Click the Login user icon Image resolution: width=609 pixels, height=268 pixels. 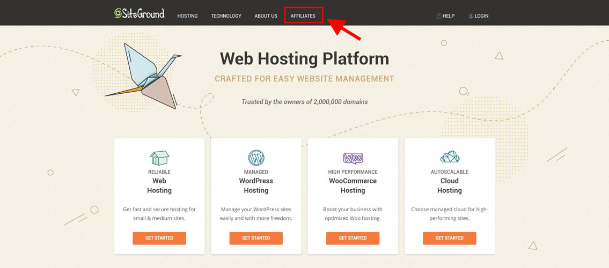point(471,16)
